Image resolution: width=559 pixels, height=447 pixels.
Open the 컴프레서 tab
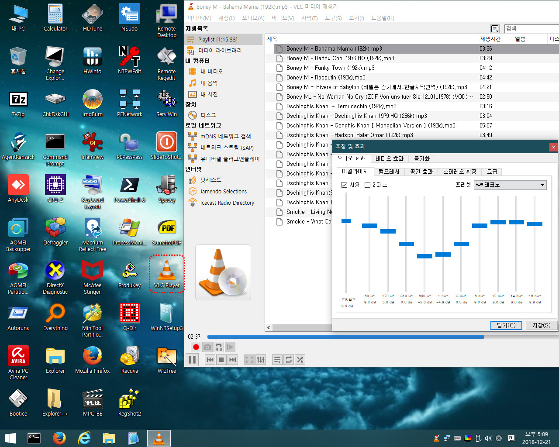click(x=389, y=172)
